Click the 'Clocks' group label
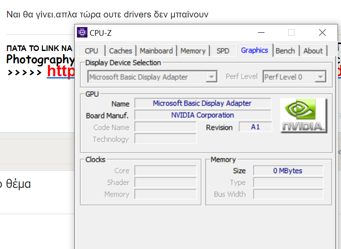 95,160
